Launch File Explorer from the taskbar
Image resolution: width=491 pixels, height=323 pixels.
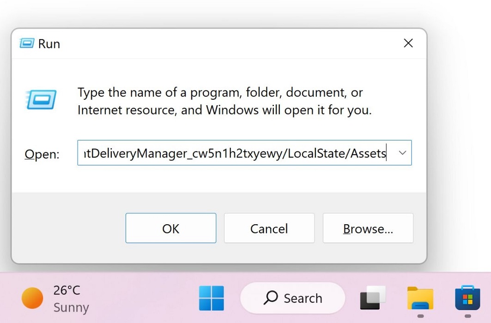tap(419, 298)
